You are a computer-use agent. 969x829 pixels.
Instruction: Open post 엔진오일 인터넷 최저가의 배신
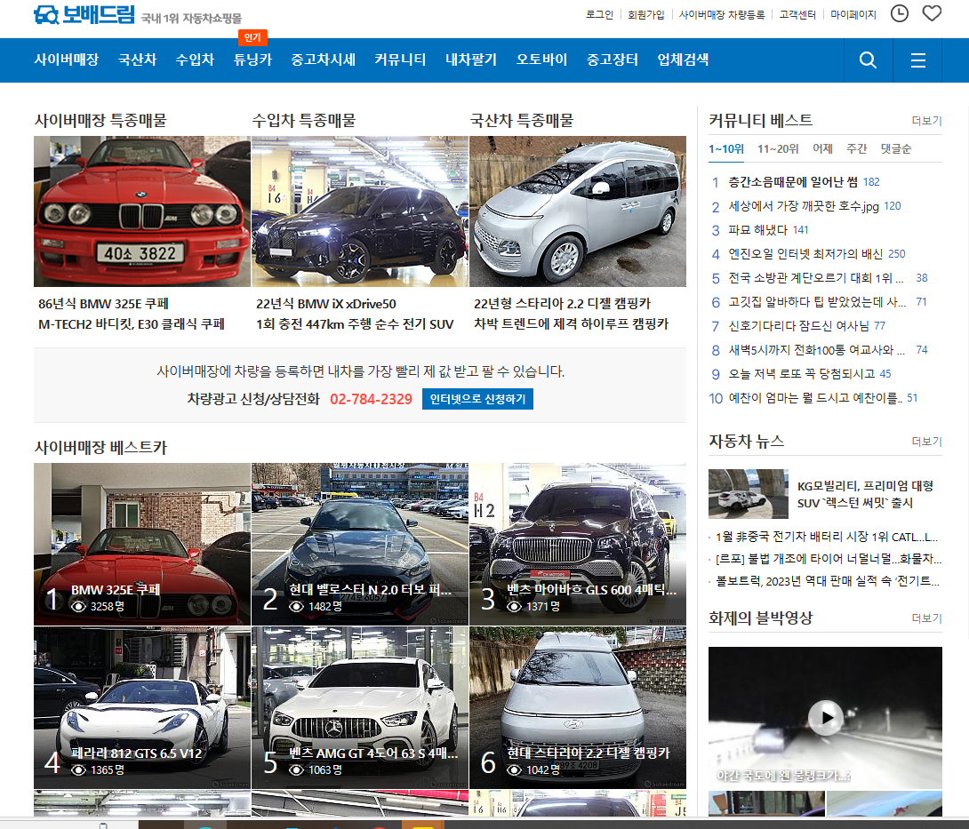[x=805, y=254]
